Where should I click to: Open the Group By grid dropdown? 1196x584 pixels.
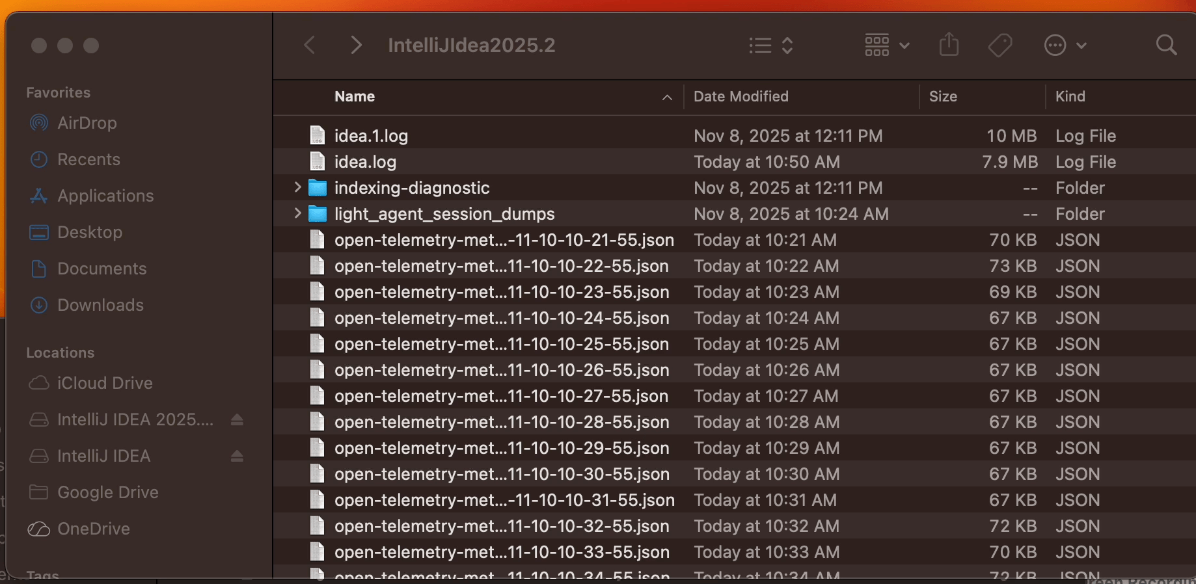pos(887,46)
